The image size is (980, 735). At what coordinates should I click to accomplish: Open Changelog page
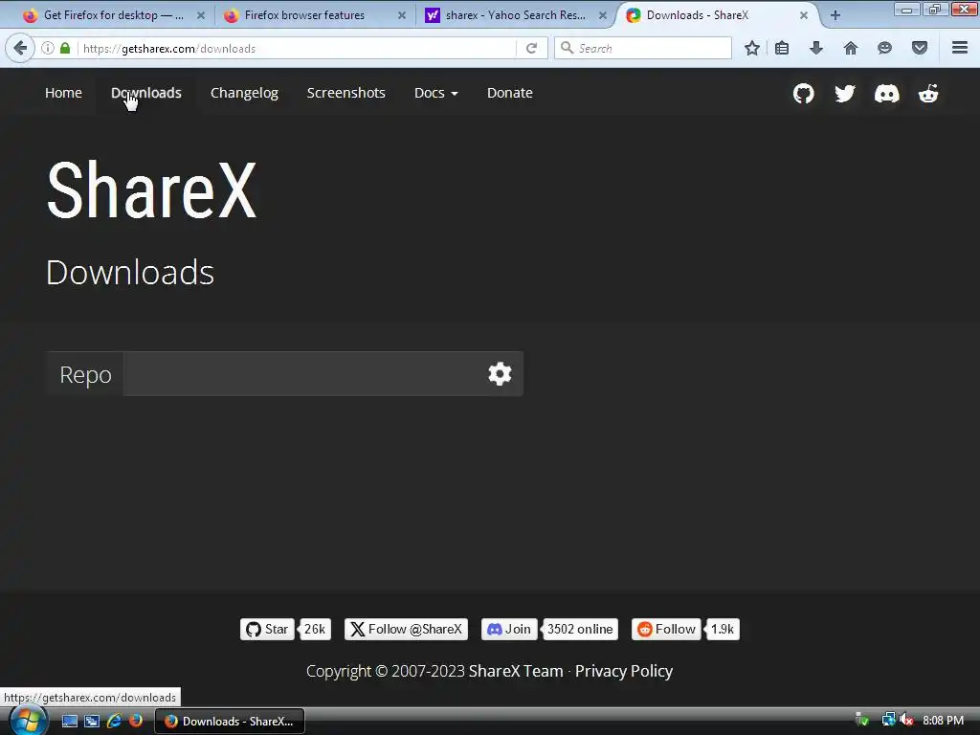coord(244,93)
